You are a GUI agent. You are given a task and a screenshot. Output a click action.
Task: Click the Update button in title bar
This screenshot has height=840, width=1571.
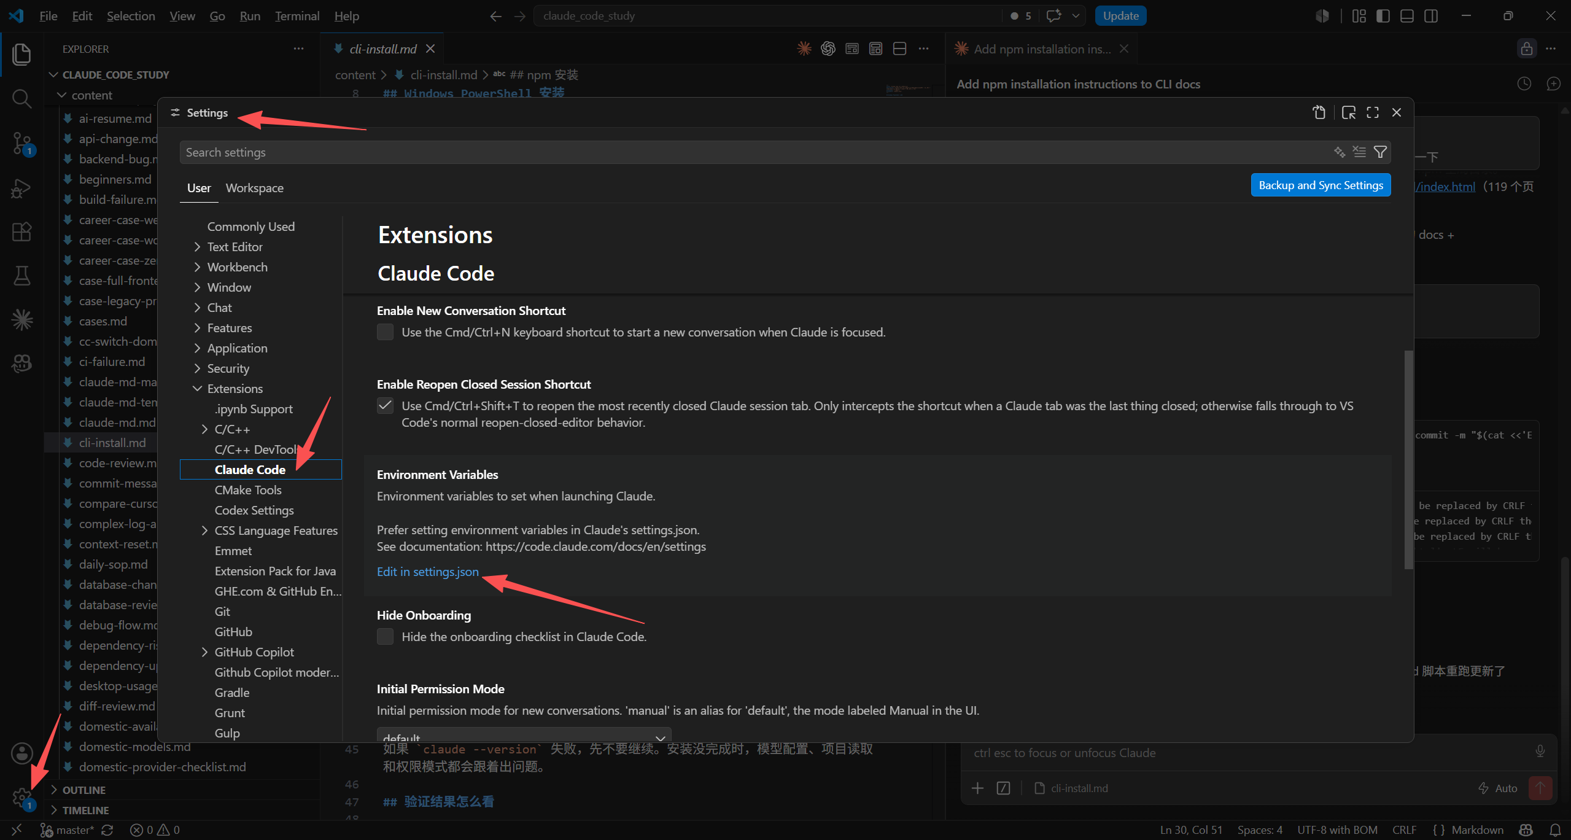(x=1120, y=16)
